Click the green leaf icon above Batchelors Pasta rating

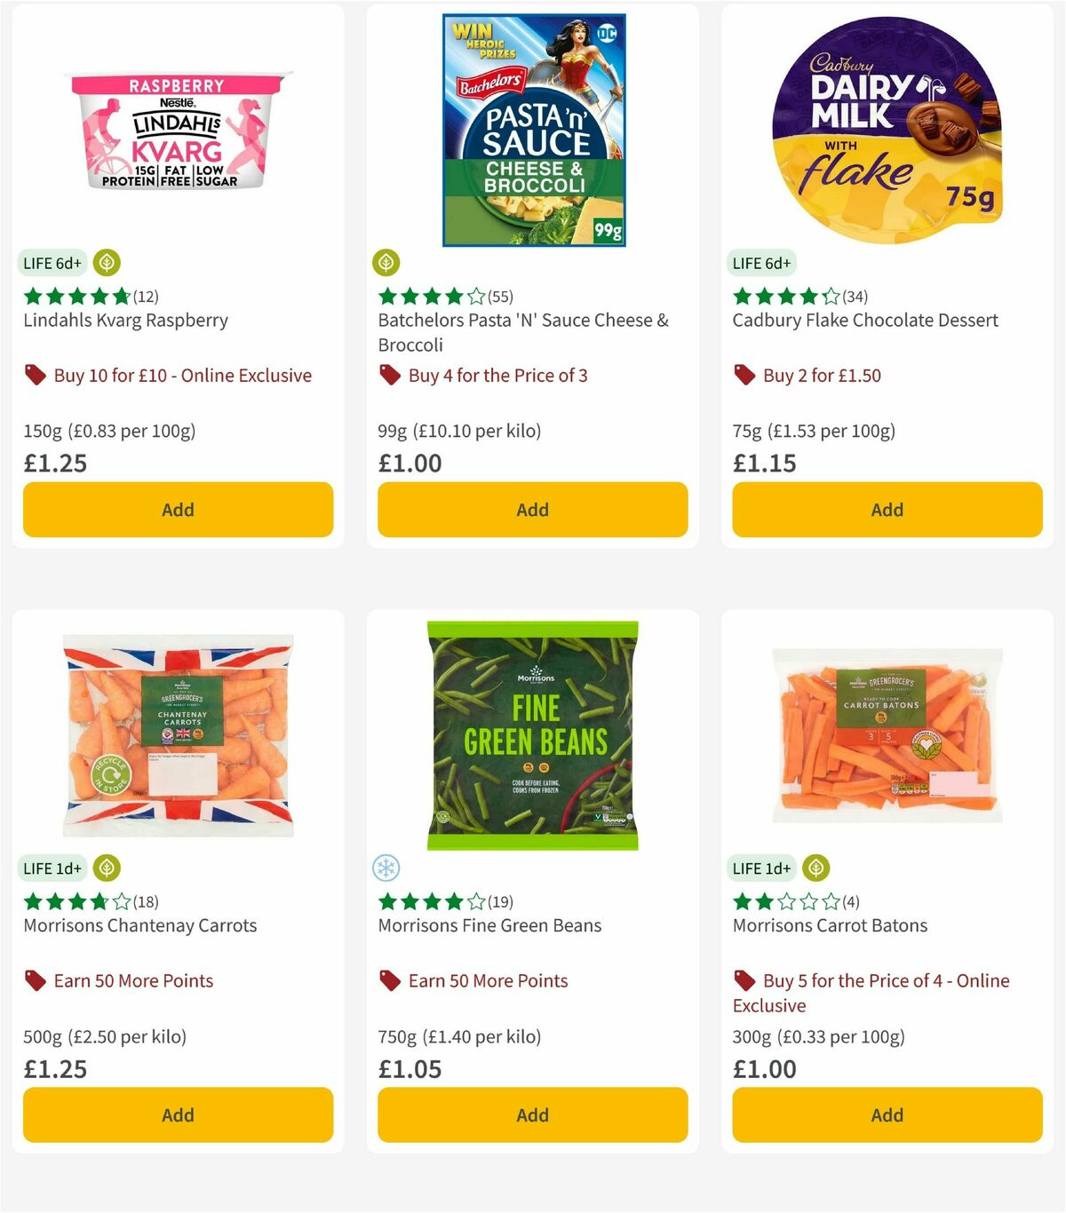[386, 263]
